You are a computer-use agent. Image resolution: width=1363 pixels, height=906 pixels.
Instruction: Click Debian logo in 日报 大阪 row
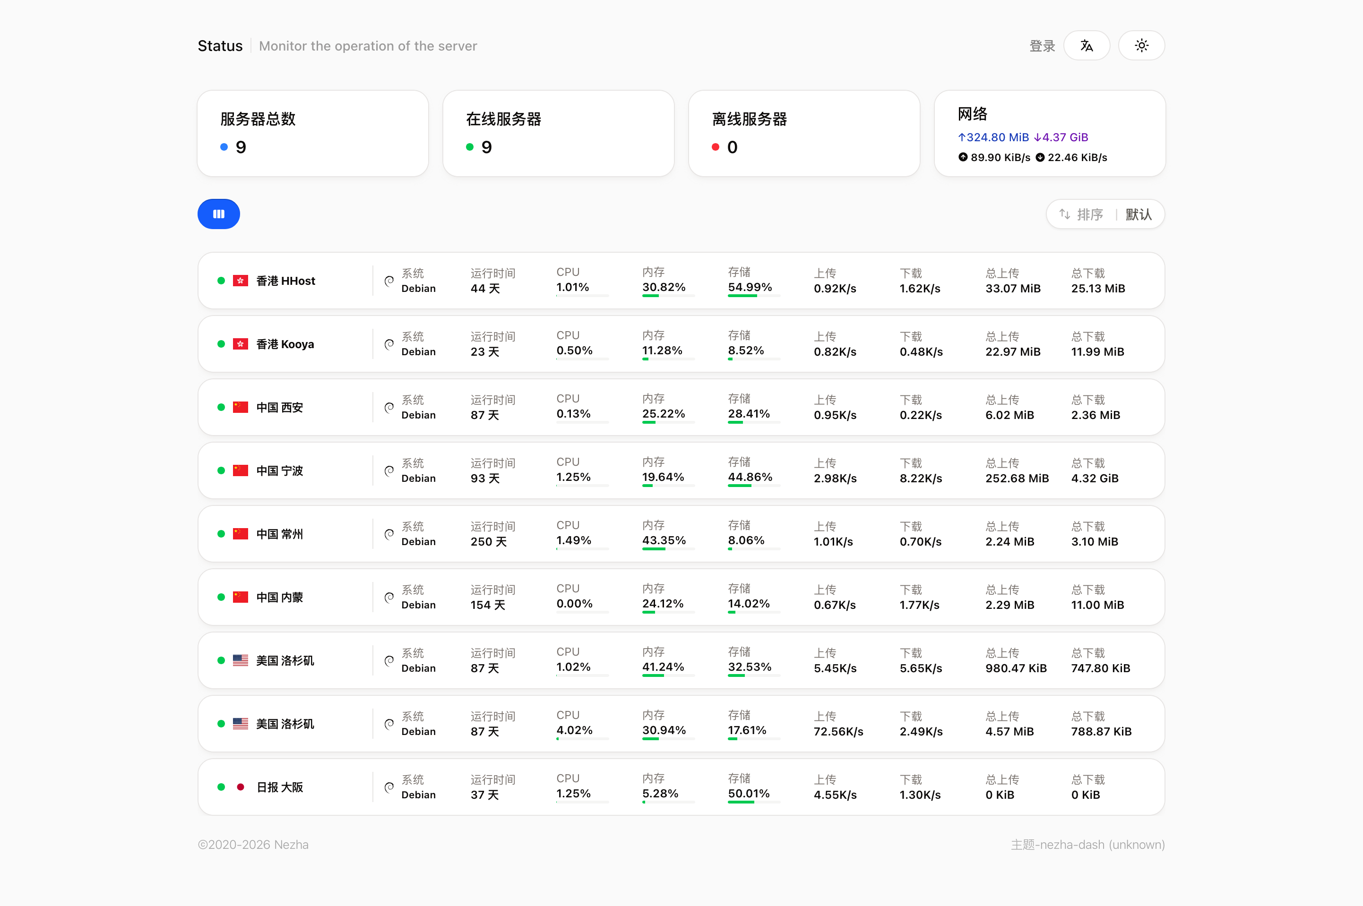[x=389, y=787]
